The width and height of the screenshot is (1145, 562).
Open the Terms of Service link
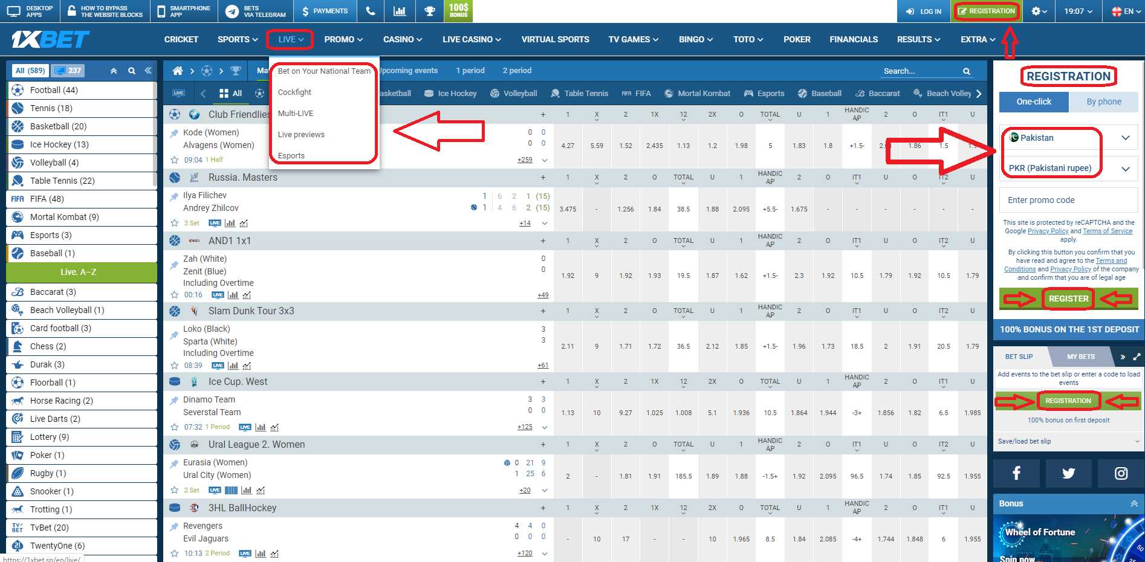click(x=1107, y=231)
